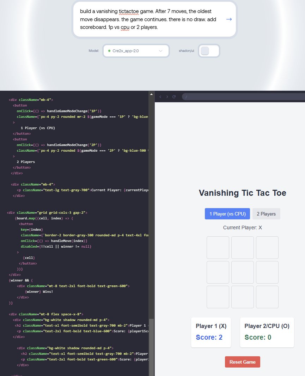Click the 'handleGameModeChange('2P')' code line
Viewport: 305px width, 376px height.
[x=59, y=145]
